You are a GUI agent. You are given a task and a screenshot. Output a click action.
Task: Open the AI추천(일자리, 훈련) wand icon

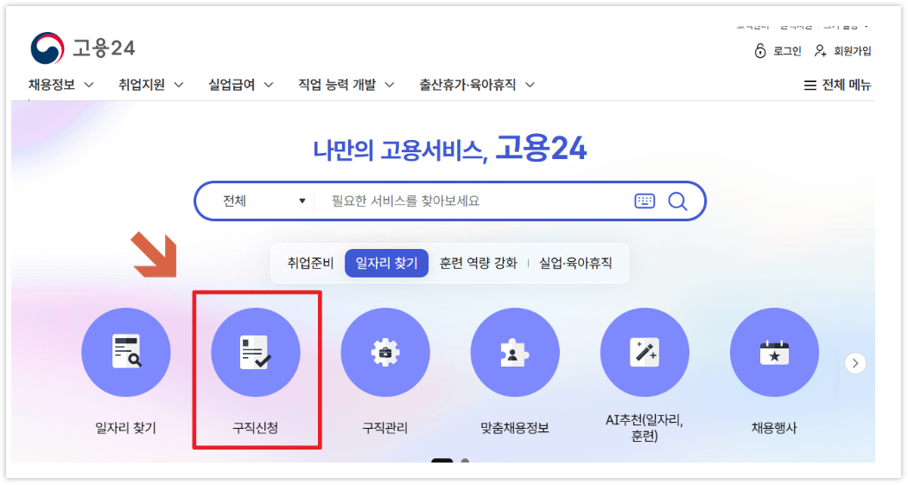click(644, 353)
